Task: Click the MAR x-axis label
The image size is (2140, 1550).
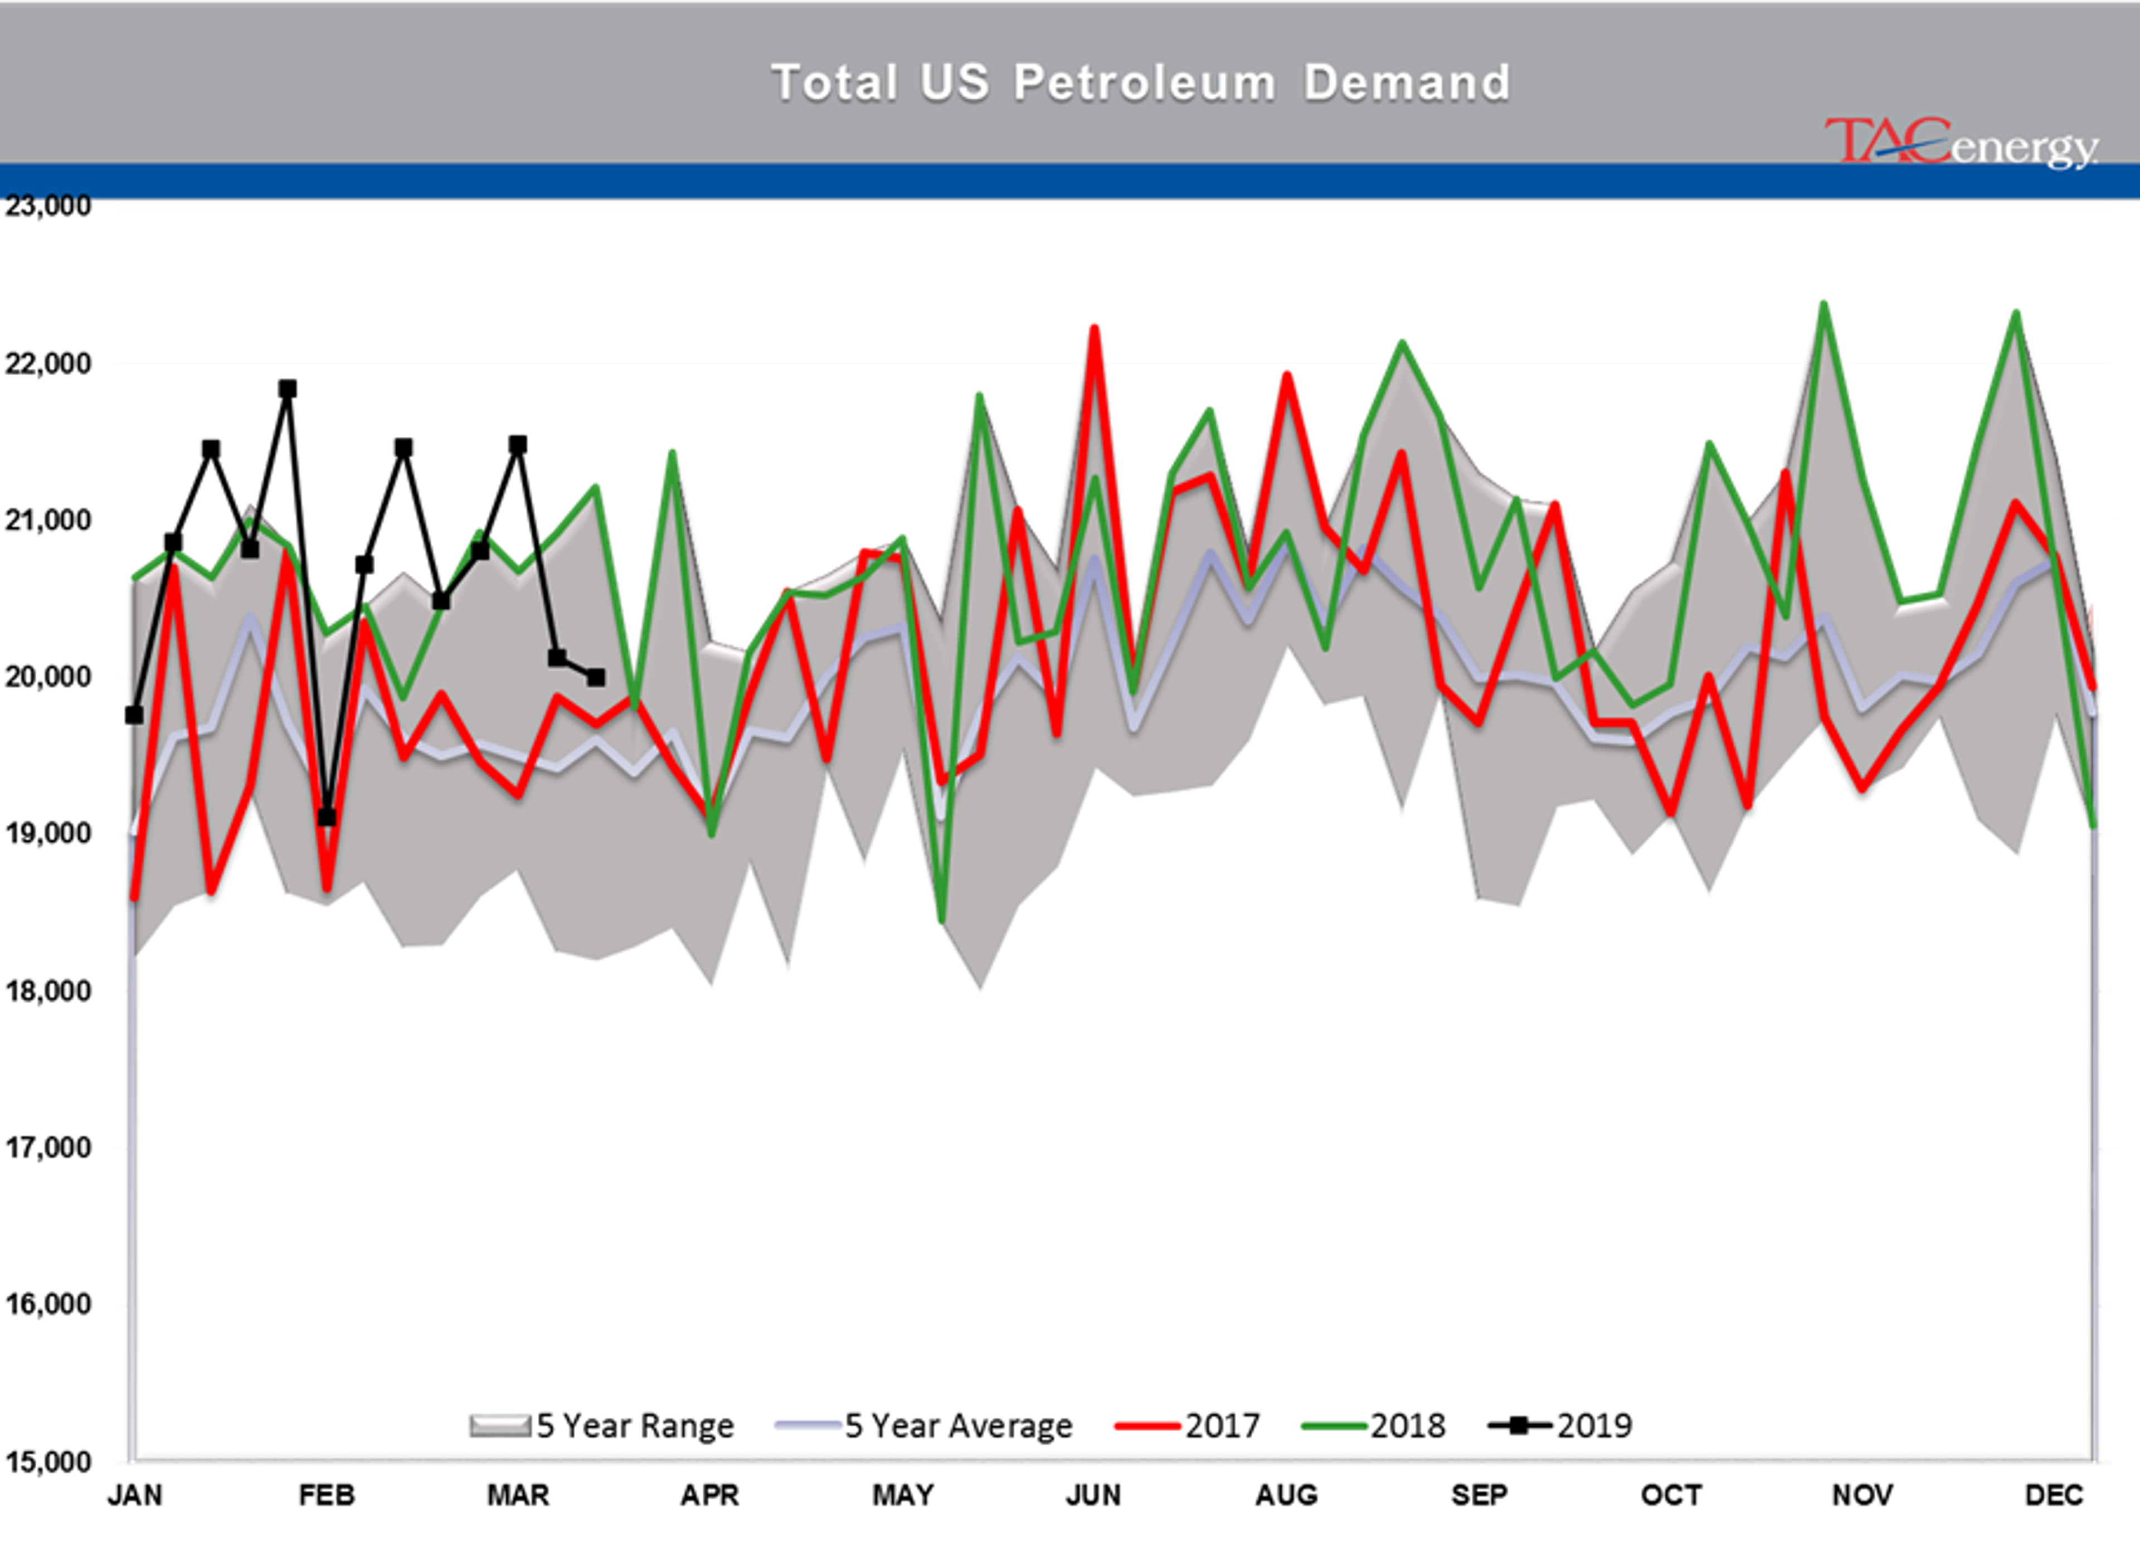Action: click(518, 1495)
